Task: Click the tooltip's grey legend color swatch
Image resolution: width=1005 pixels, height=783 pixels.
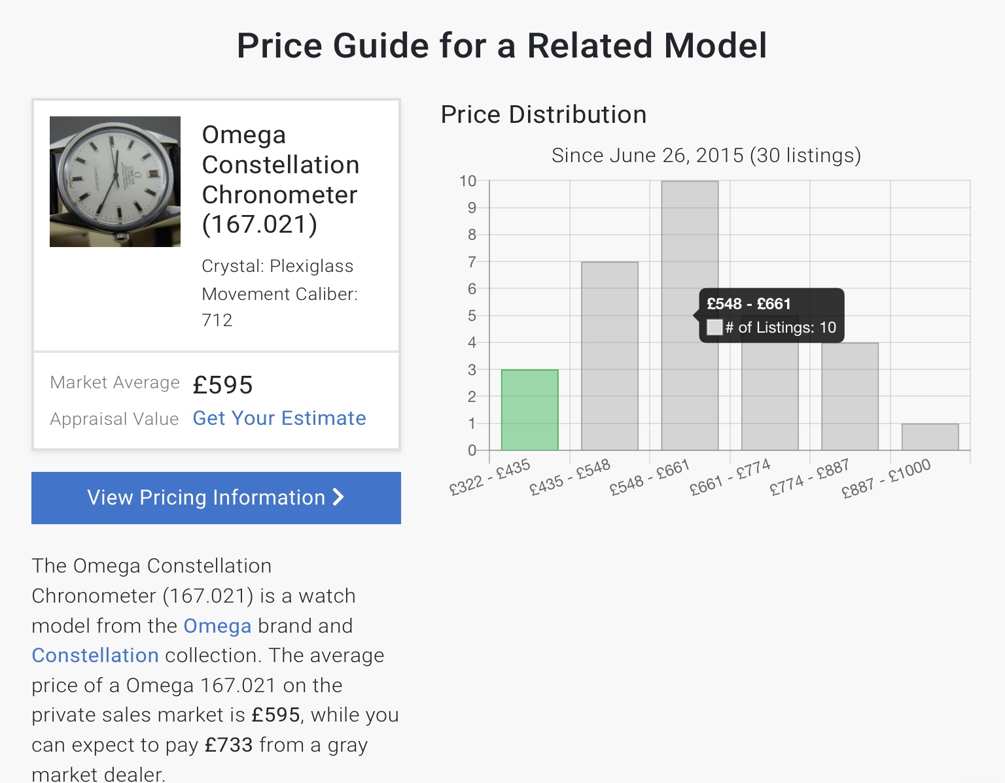Action: coord(714,327)
